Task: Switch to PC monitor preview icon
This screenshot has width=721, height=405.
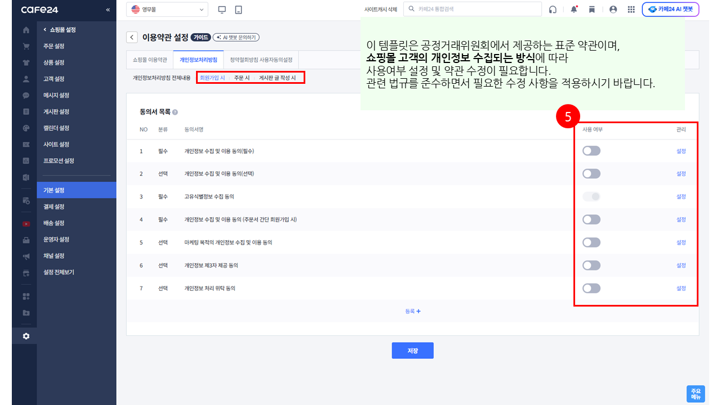Action: click(221, 10)
